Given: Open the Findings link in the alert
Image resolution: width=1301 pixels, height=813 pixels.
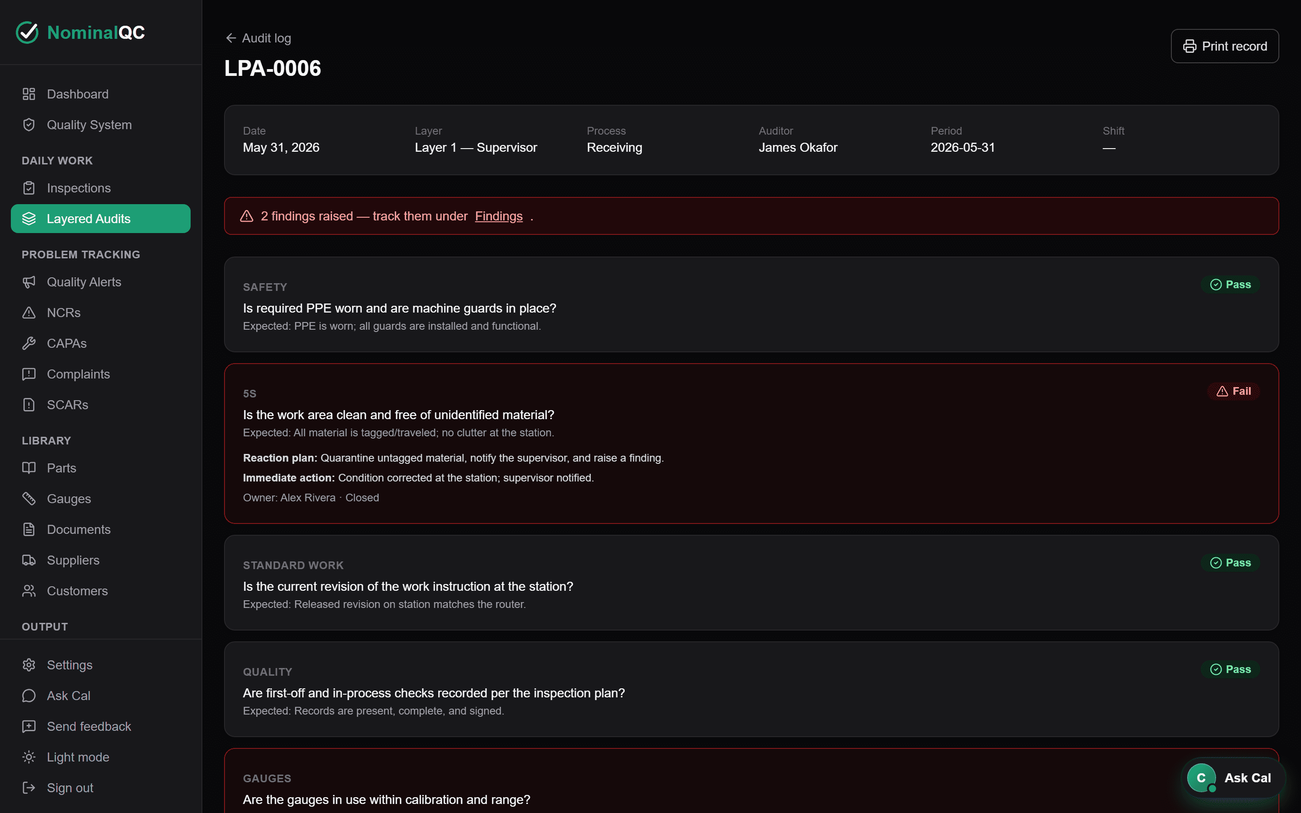Looking at the screenshot, I should (x=498, y=216).
